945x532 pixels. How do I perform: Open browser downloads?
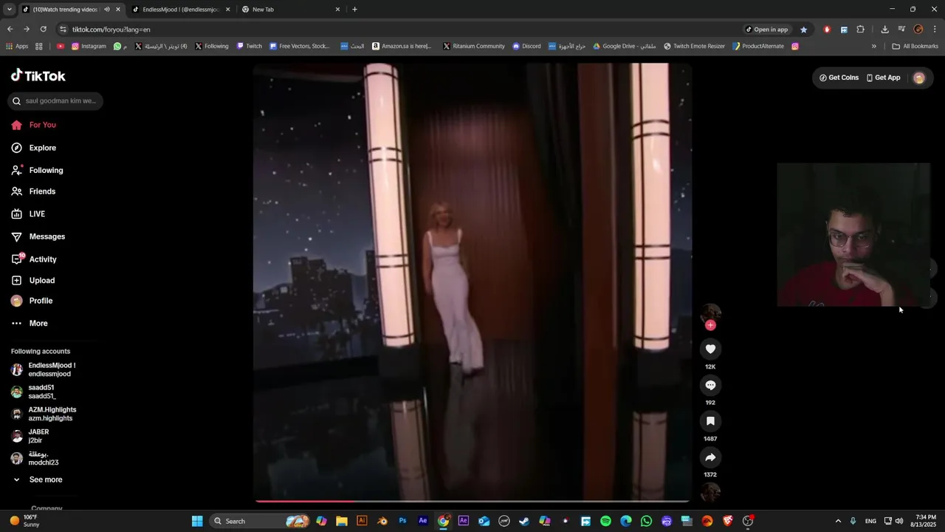pyautogui.click(x=884, y=30)
